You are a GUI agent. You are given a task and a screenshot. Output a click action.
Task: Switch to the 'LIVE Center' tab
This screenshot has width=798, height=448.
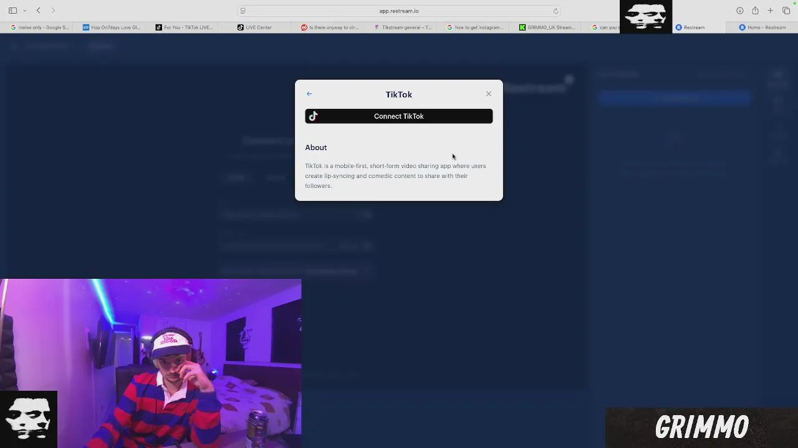click(254, 27)
